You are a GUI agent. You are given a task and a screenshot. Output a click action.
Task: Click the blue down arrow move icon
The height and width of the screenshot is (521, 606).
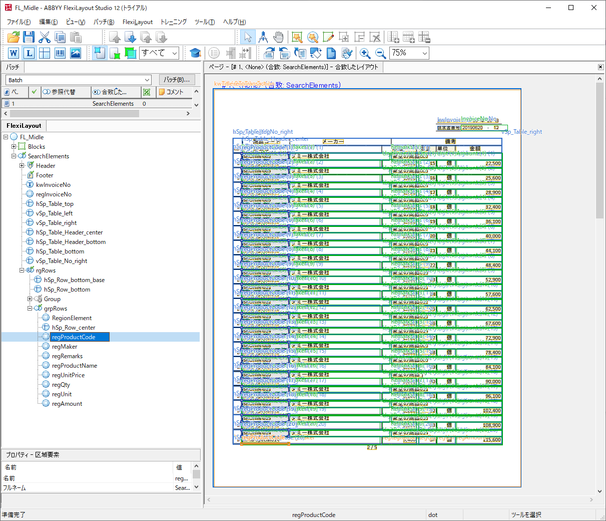[130, 37]
